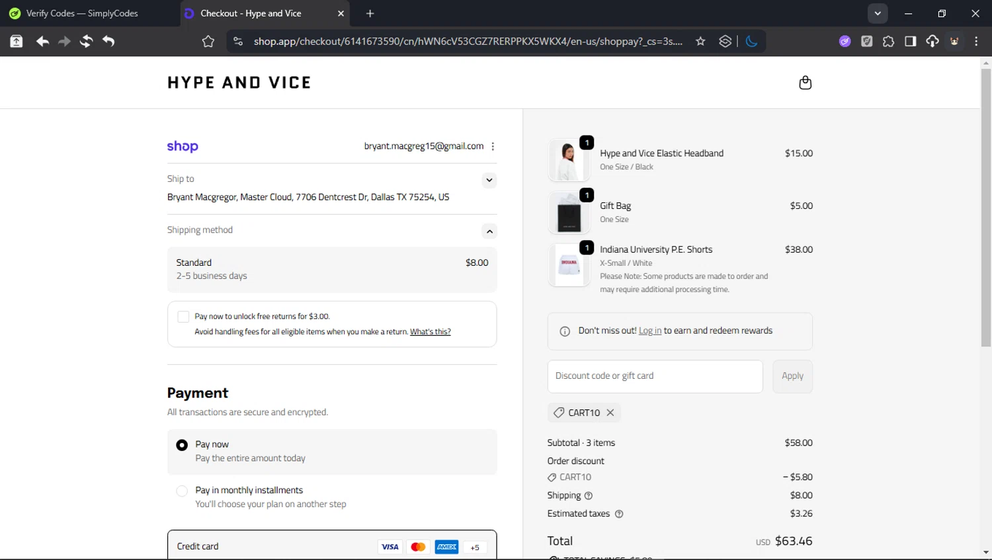The image size is (992, 560).
Task: Click the CART10 discount amount −$5.80
Action: 798,477
